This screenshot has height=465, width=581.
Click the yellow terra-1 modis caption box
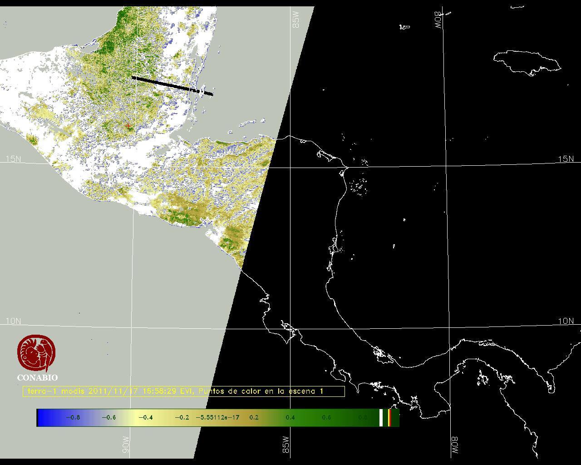(183, 391)
